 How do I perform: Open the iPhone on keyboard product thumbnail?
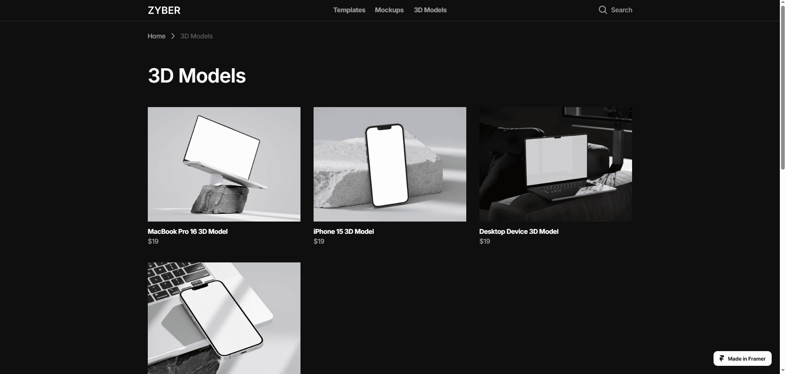224,318
